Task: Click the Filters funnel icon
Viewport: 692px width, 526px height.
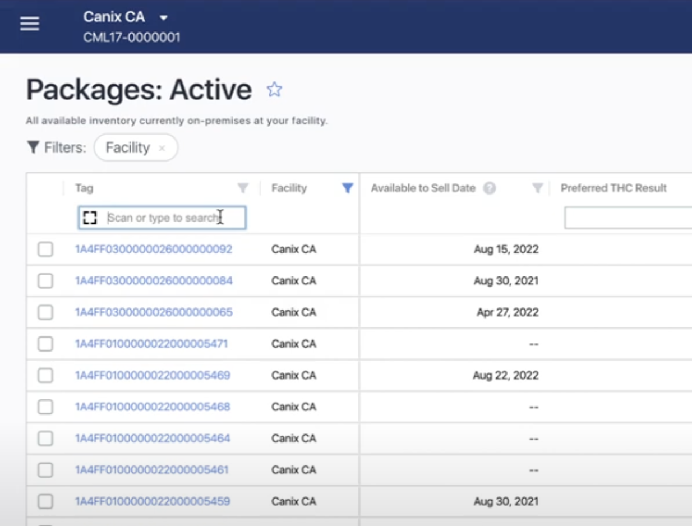Action: click(x=34, y=147)
